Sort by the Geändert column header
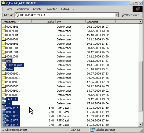Image resolution: width=144 pixels, height=133 pixels. tap(100, 22)
